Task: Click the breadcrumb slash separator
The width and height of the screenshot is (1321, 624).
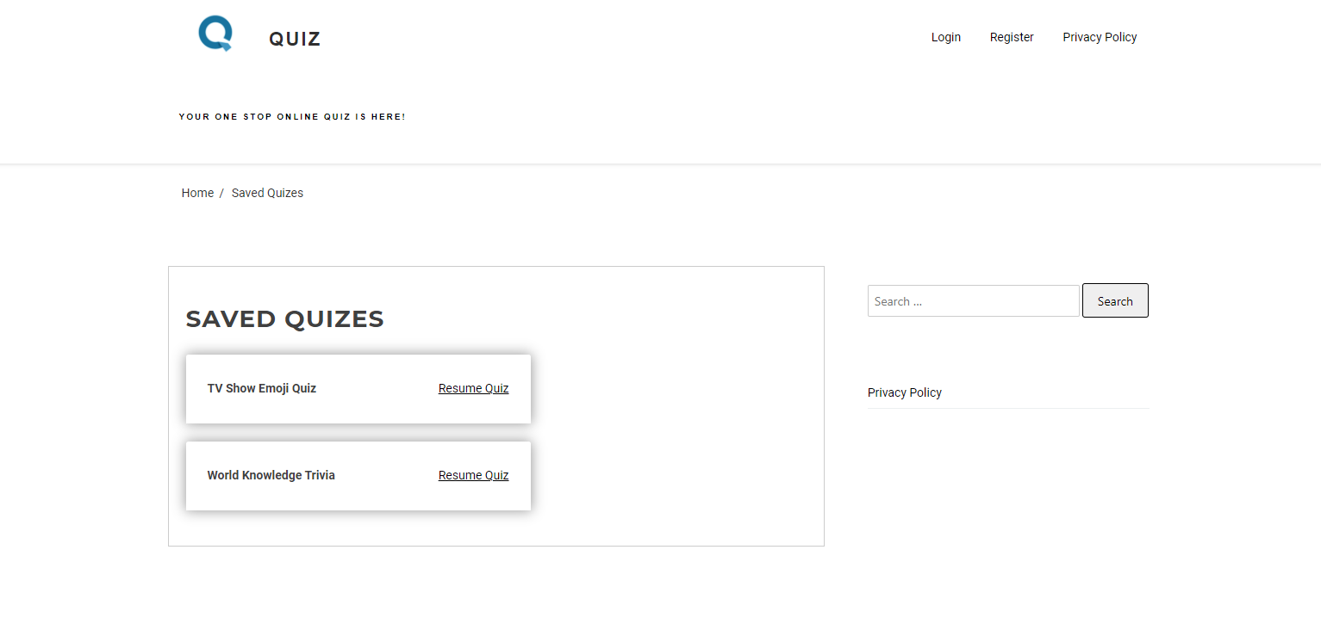Action: click(x=221, y=193)
